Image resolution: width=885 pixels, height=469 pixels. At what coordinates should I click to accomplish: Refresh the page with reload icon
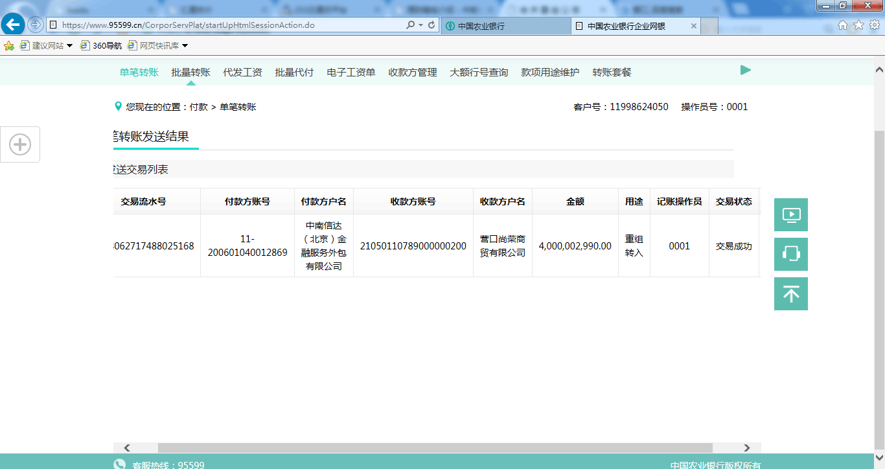click(x=431, y=25)
